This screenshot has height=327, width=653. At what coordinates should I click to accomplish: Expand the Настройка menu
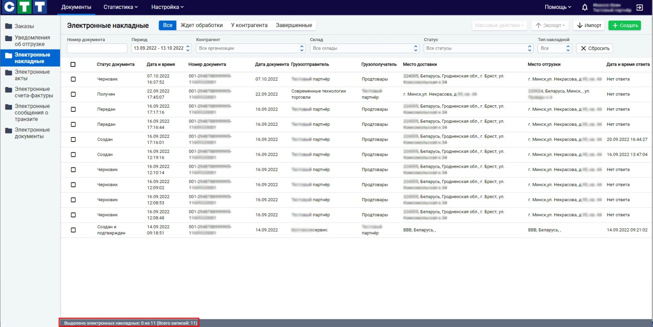pos(168,7)
